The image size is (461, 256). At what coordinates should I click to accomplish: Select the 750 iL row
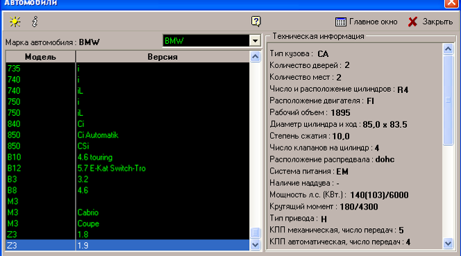[127, 113]
